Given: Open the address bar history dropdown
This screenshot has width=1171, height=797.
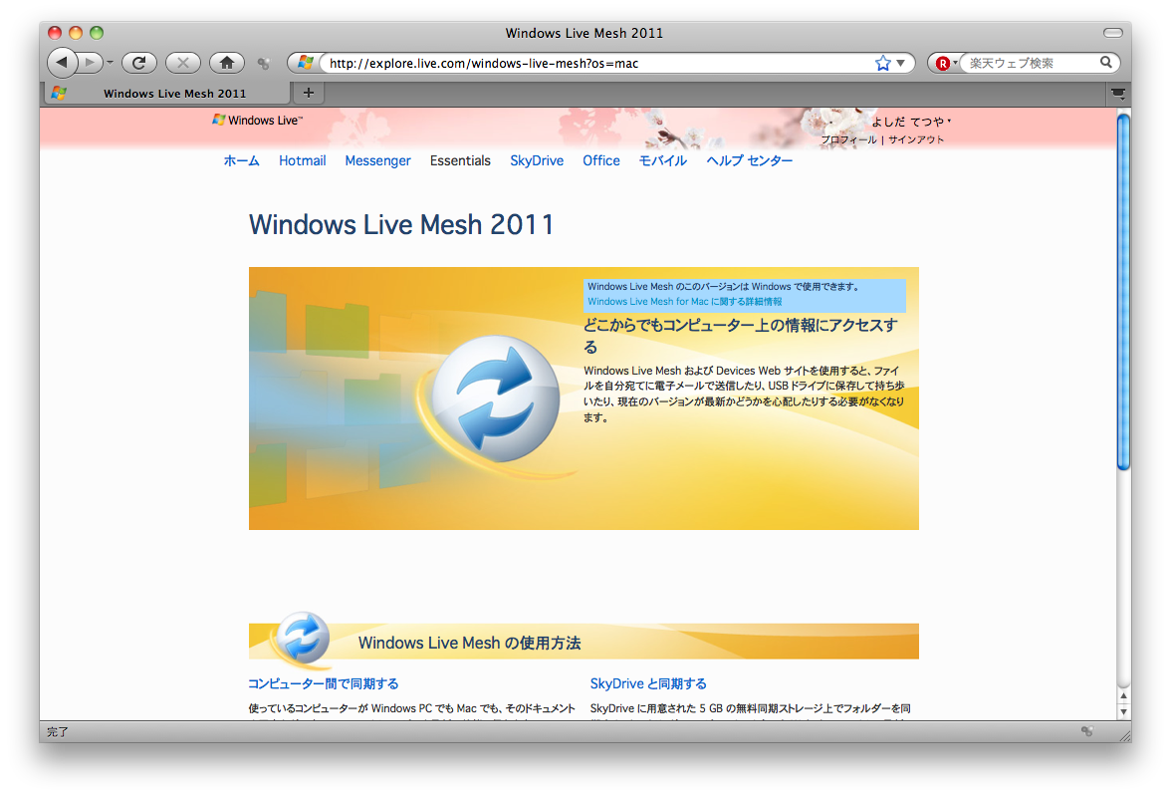Looking at the screenshot, I should 900,64.
